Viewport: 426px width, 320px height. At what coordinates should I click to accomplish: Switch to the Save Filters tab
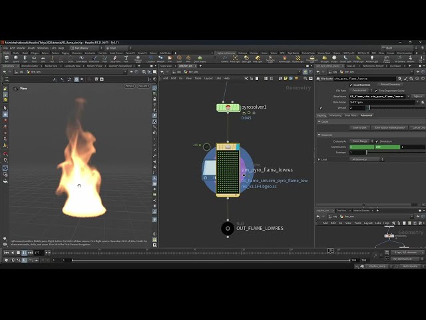(351, 115)
